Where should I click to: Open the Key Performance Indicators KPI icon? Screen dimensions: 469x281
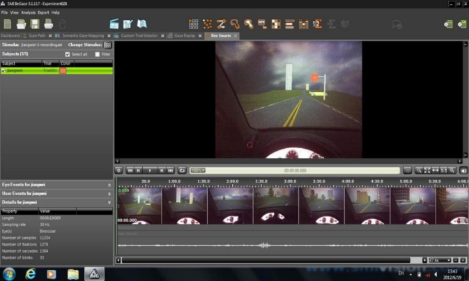262,24
